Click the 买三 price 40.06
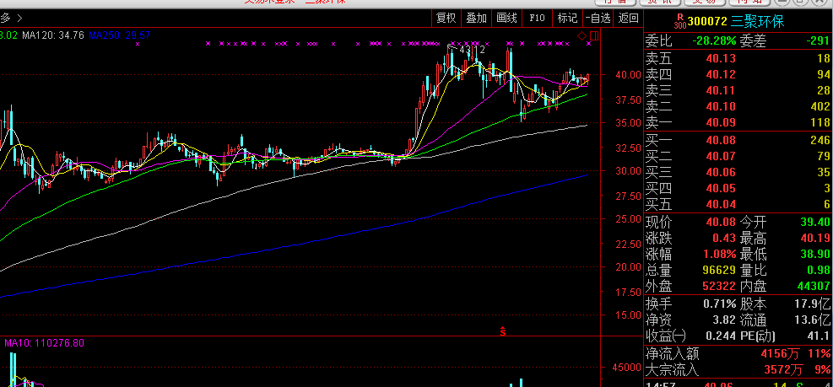833x387 pixels. [721, 173]
